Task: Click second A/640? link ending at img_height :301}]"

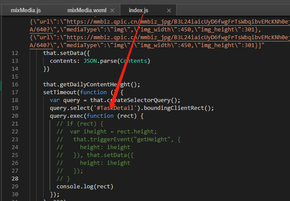Action: (41, 45)
